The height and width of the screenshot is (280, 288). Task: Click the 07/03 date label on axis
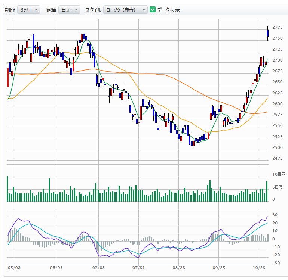pos(98,268)
